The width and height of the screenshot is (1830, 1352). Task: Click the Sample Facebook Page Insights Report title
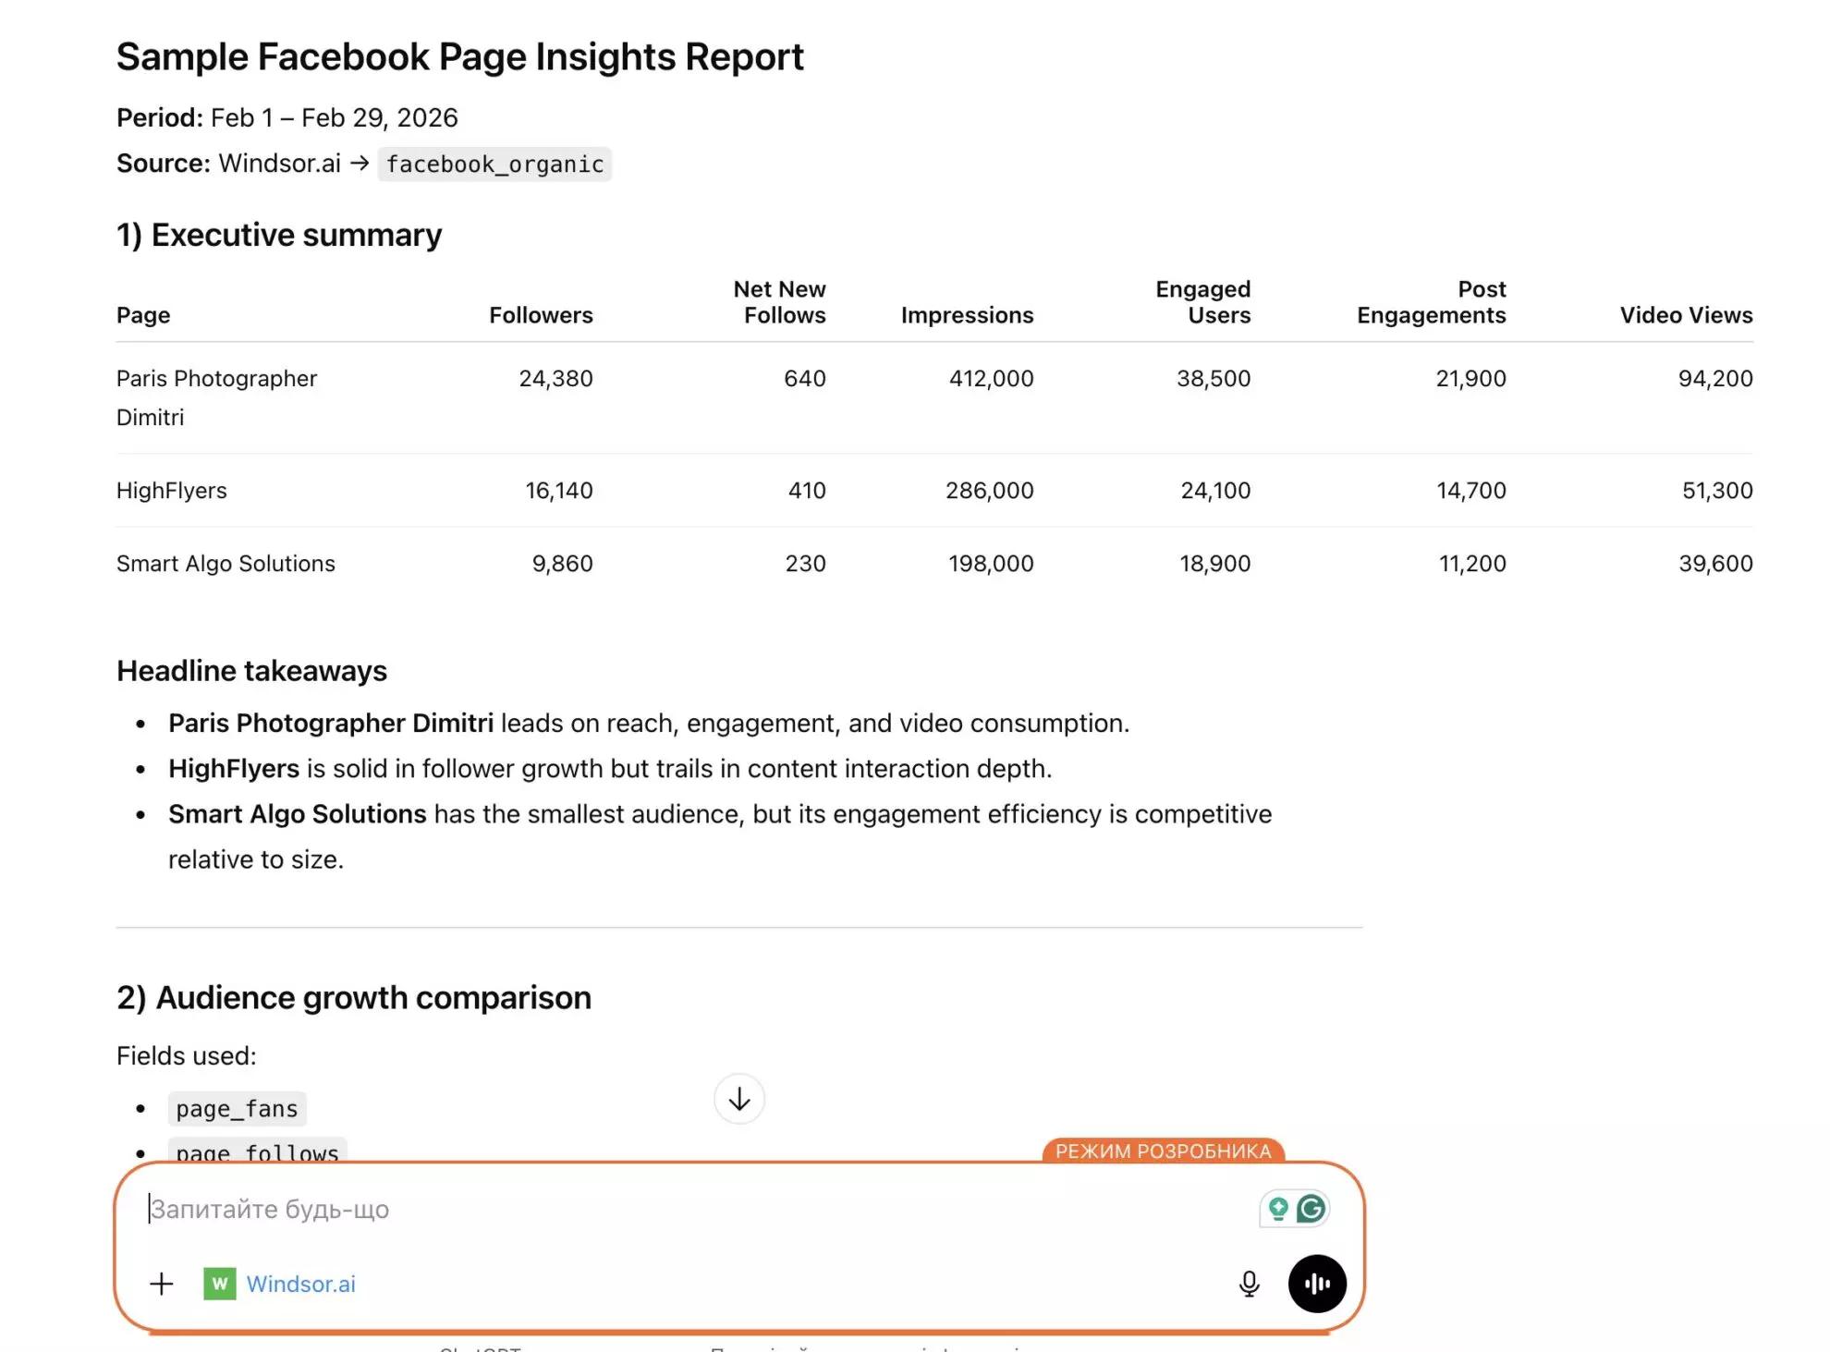click(x=459, y=56)
